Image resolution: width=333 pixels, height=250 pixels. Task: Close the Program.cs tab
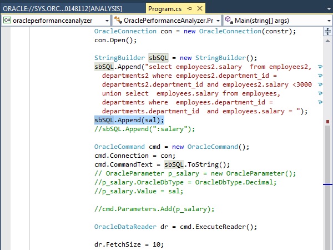(x=200, y=8)
